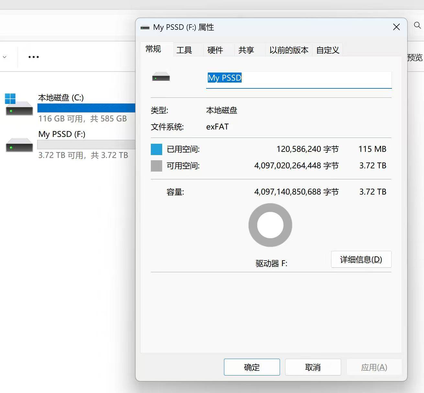Image resolution: width=424 pixels, height=393 pixels.
Task: Open the three-dots more options menu
Action: tap(34, 57)
